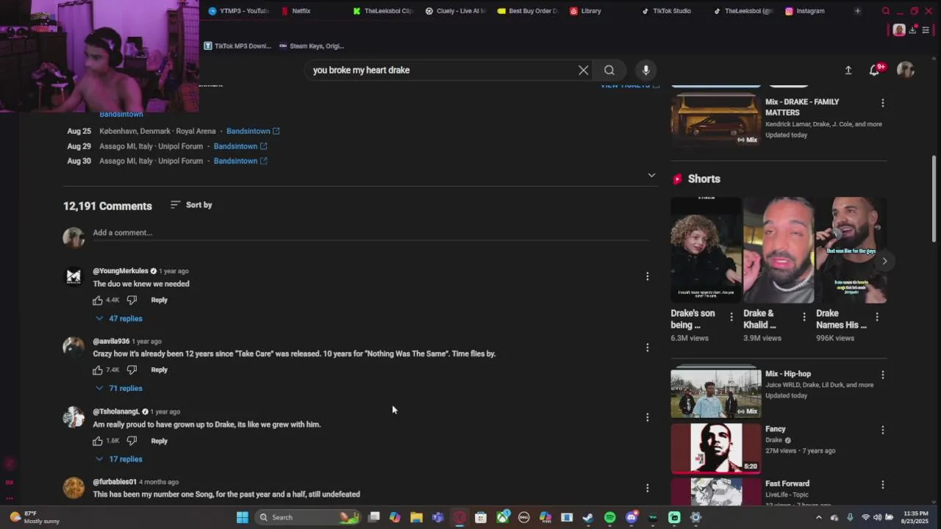Open Steam from the taskbar

point(588,517)
